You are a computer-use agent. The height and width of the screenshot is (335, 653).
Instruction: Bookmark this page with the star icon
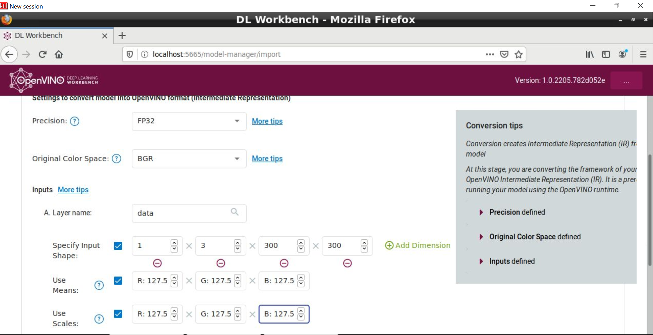coord(518,54)
